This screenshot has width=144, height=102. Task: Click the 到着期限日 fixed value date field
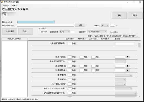pos(120,71)
